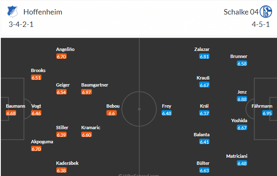Open Kramaric player name

91,128
